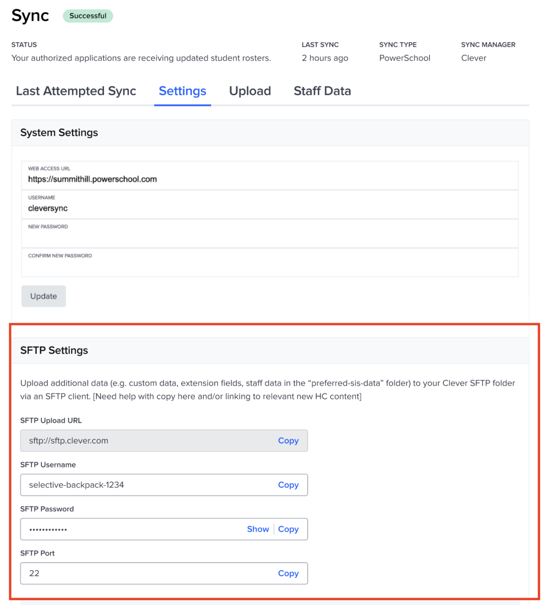Screen dimensions: 550x605
Task: Copy the SFTP Upload URL
Action: tap(288, 440)
